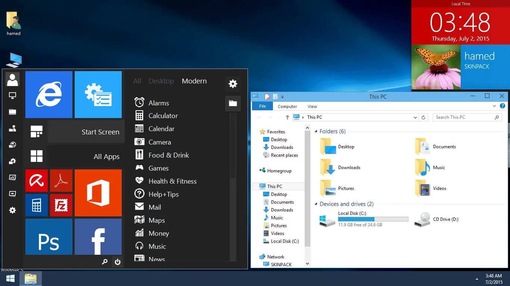Open the Health & Fitness app
The image size is (510, 286).
coord(165,181)
